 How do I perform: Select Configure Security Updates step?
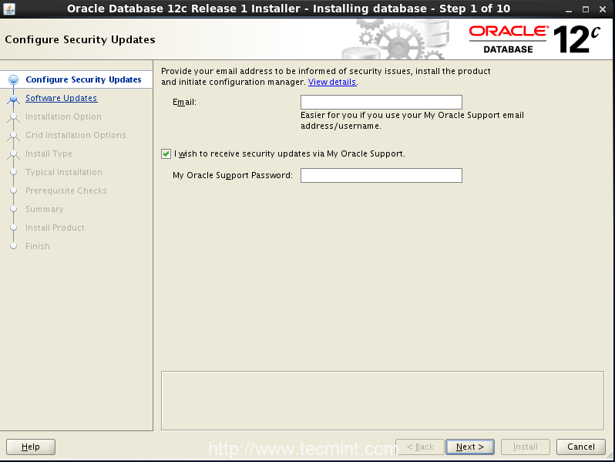pos(83,79)
